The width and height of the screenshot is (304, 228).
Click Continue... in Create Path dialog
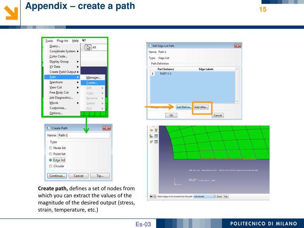click(57, 176)
